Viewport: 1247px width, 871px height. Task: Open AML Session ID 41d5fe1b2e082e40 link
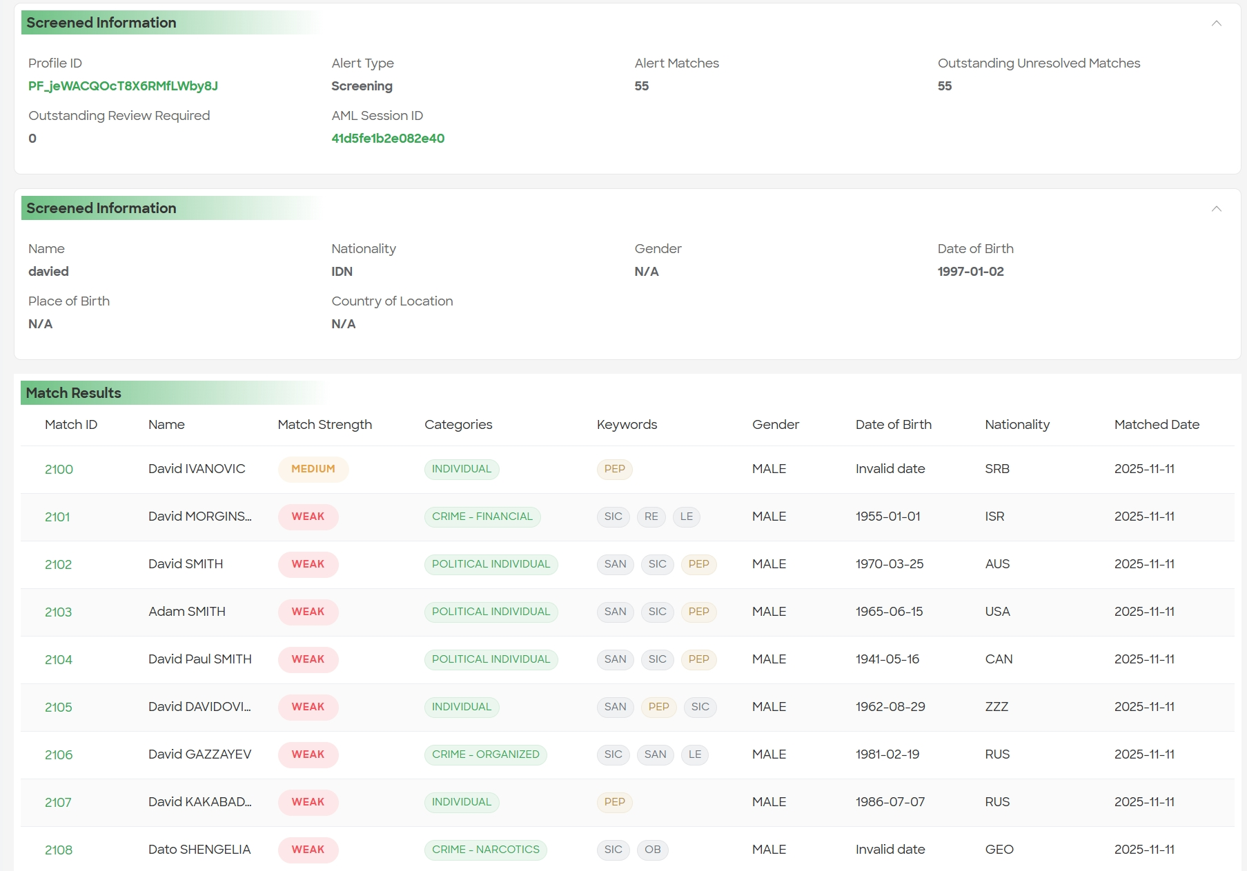387,139
